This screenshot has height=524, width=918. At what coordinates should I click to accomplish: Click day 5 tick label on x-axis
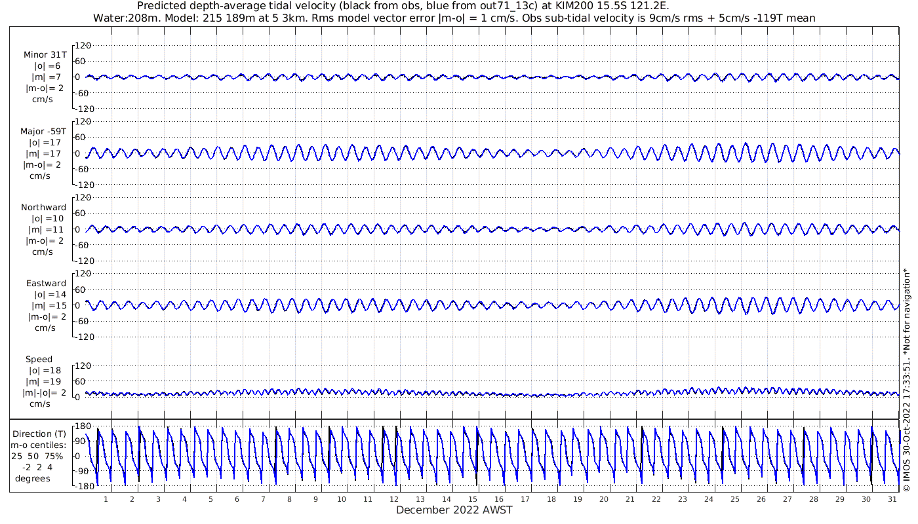click(x=210, y=499)
